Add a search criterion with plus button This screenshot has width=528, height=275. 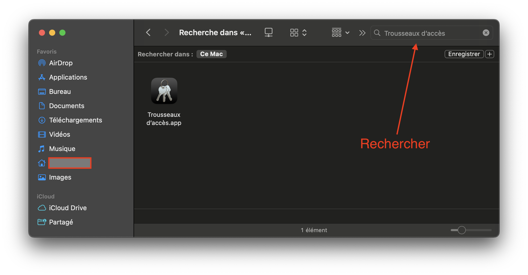tap(490, 54)
